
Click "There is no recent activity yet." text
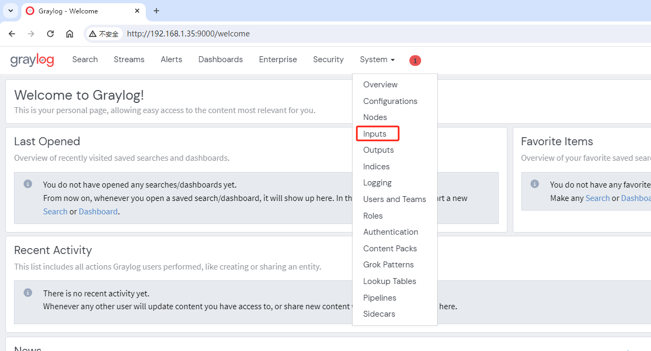pos(96,294)
